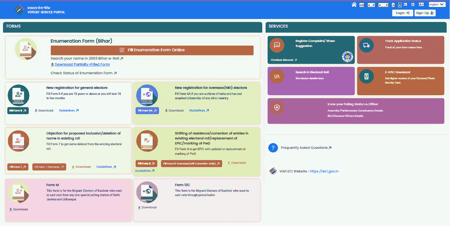Open Search in Electoral Roll card
Viewport: 450px width, 226px height.
(311, 81)
